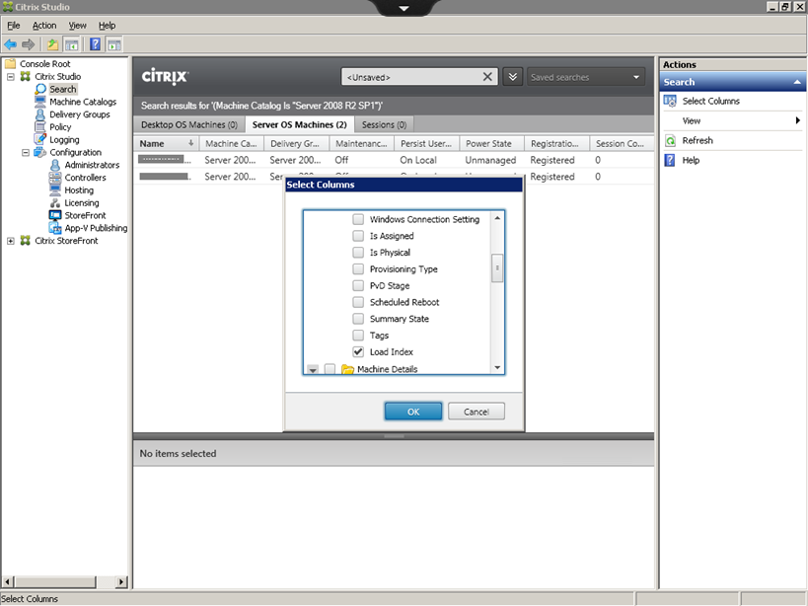Enable the Summary State checkbox
Image resolution: width=808 pixels, height=606 pixels.
(x=358, y=319)
